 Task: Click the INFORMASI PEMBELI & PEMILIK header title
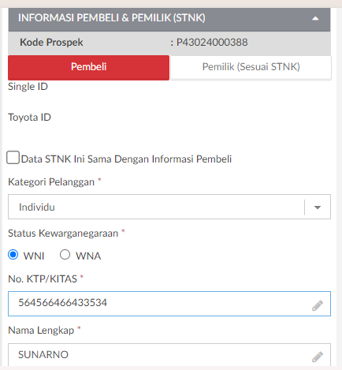point(112,18)
